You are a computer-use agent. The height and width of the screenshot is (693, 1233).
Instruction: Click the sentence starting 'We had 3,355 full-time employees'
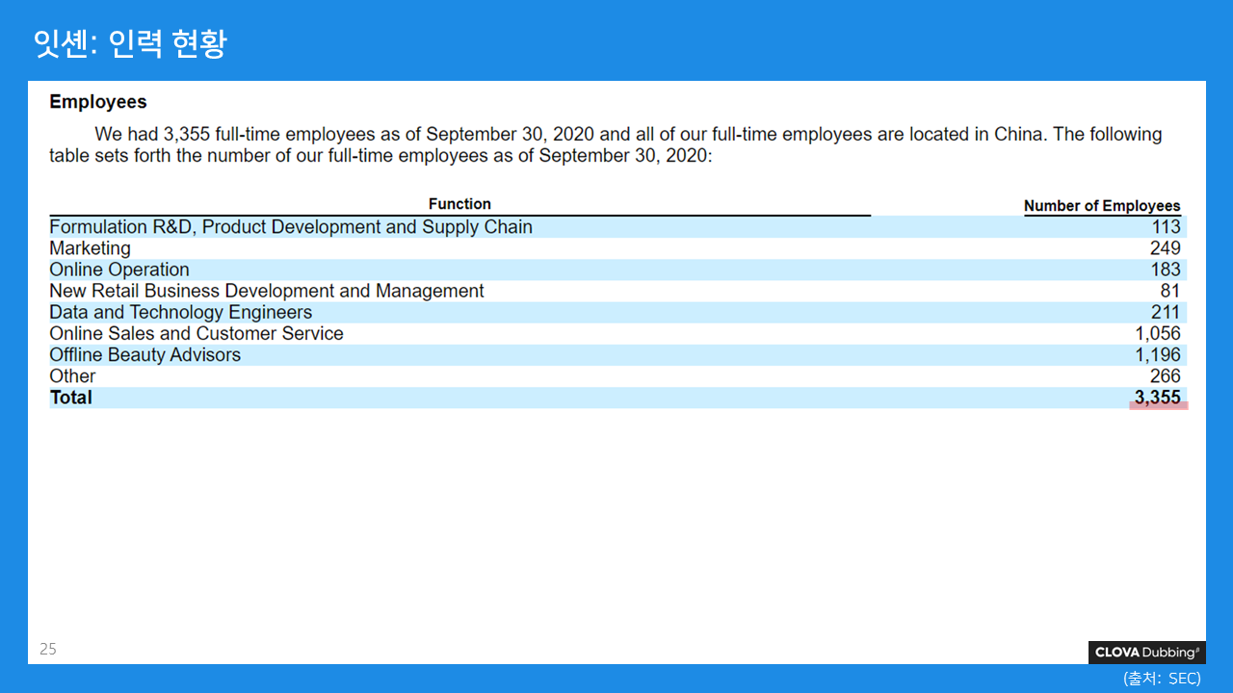point(606,144)
